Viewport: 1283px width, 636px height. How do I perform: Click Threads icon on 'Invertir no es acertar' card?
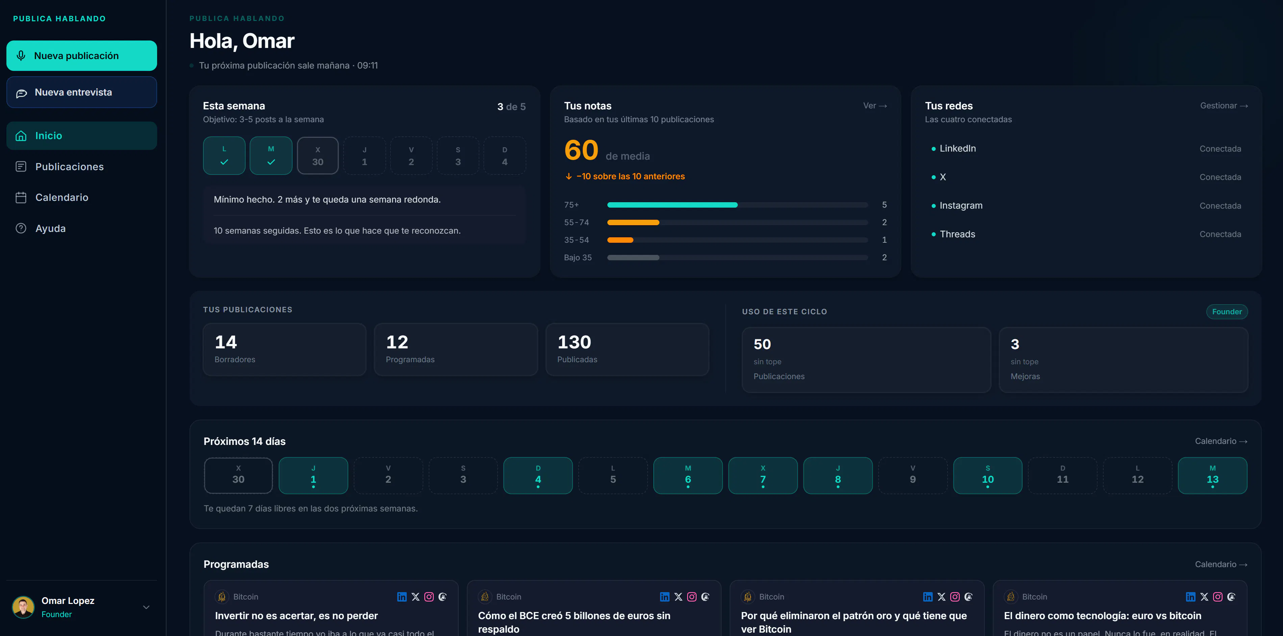[442, 597]
